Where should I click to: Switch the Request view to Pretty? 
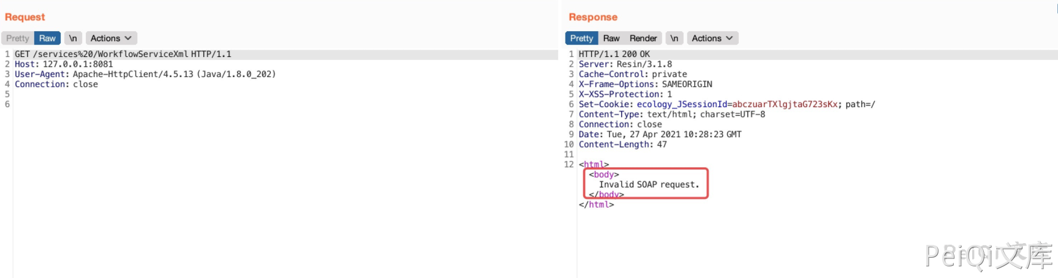pyautogui.click(x=18, y=38)
